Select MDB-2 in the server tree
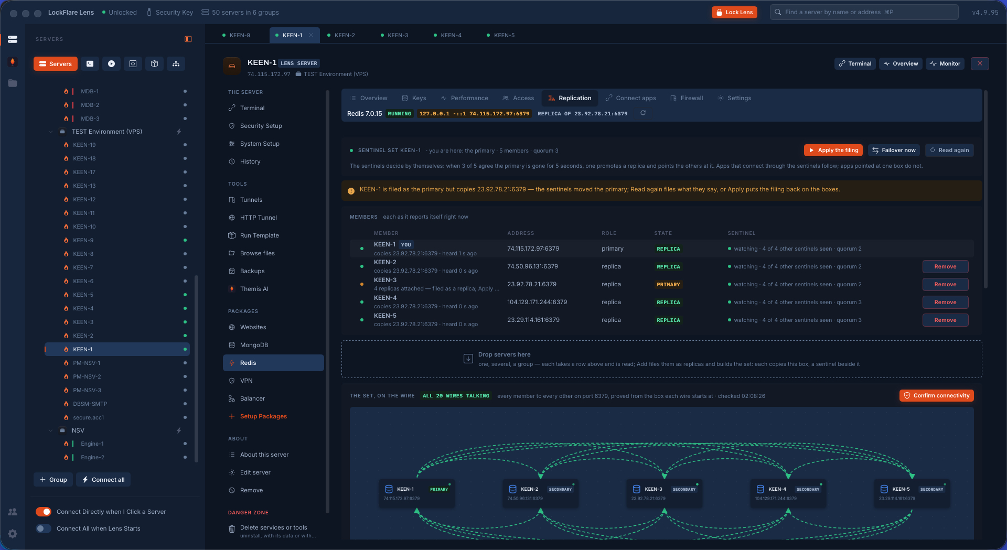This screenshot has width=1007, height=550. pos(116,105)
